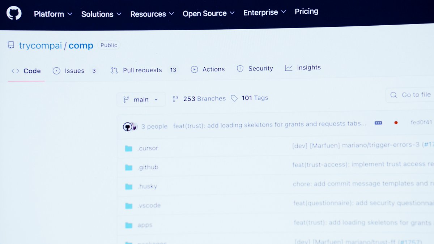Open the chore: add commit message templates commit
434x244 pixels.
(x=363, y=184)
